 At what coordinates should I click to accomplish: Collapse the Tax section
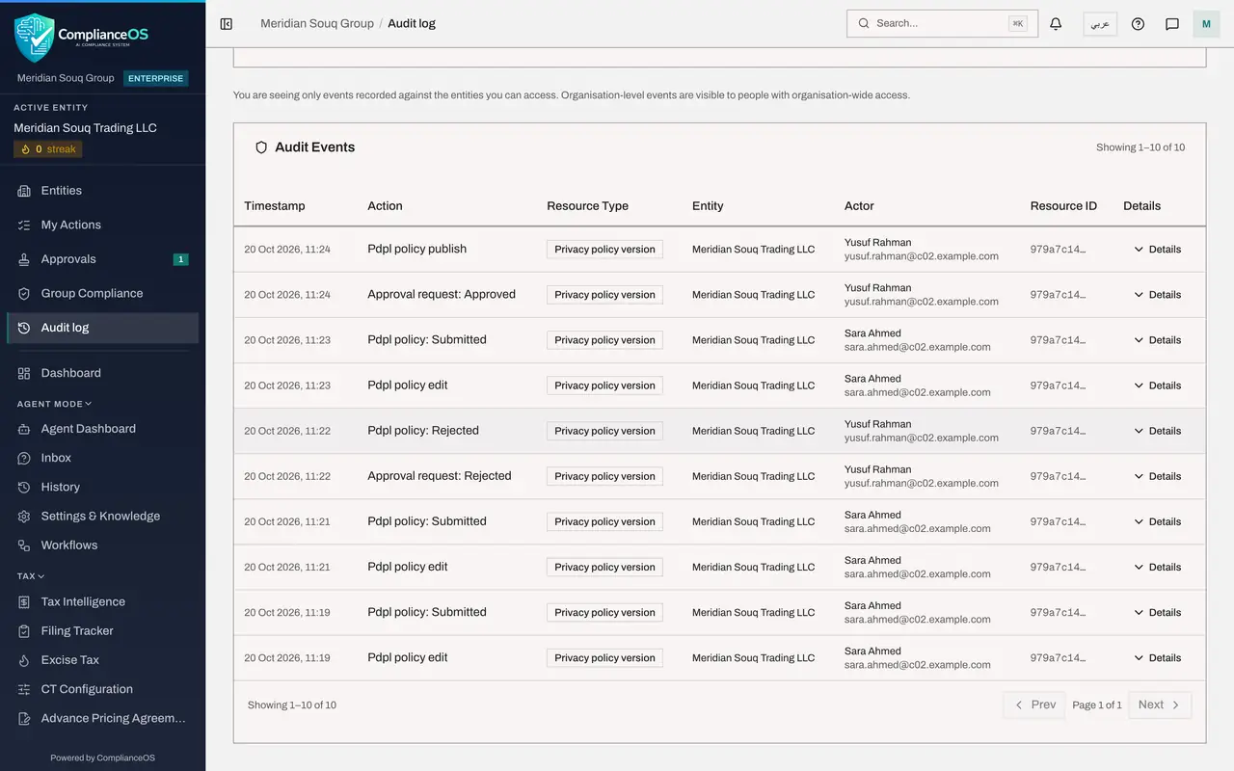click(x=31, y=576)
